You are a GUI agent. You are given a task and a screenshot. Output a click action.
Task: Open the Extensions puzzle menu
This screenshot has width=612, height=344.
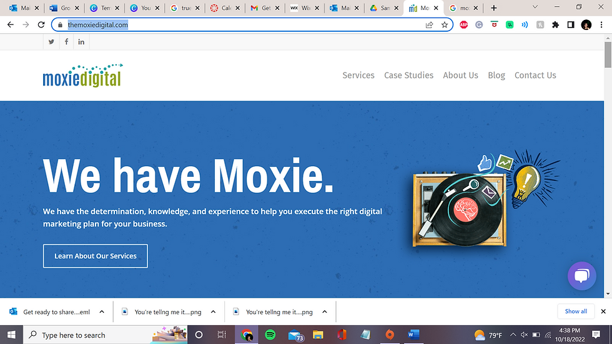pyautogui.click(x=555, y=24)
